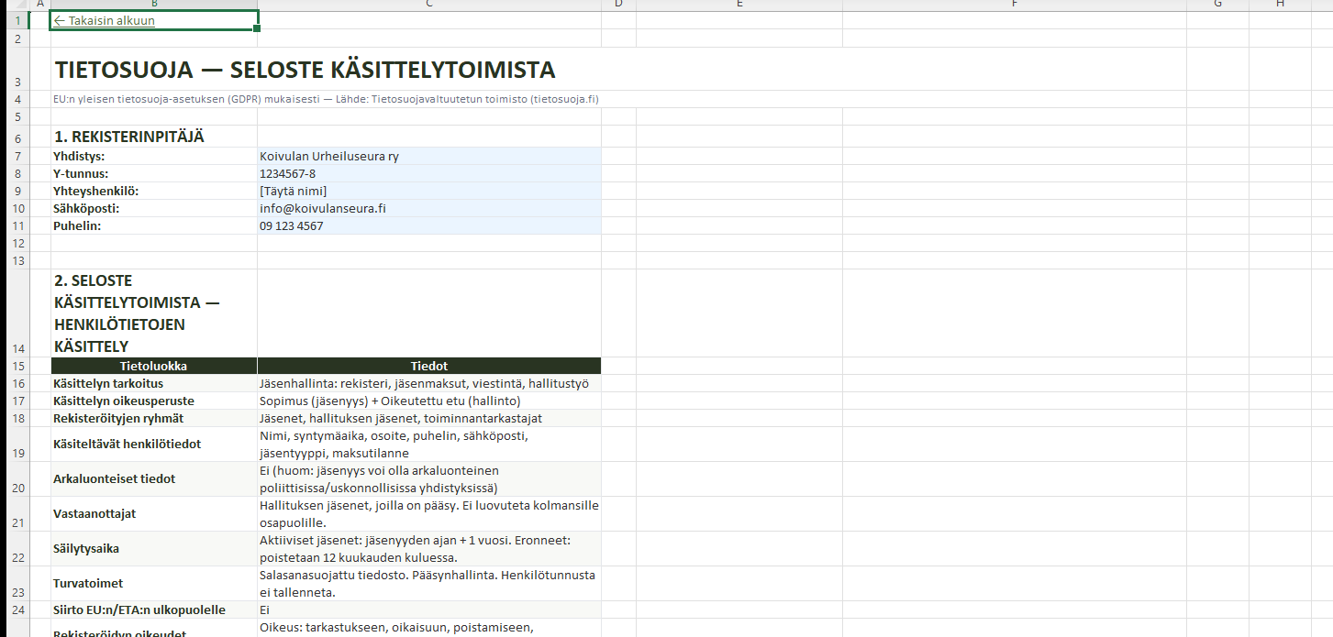Select the 'Tietoluokka' table header cell
This screenshot has height=637, width=1333.
coord(153,366)
